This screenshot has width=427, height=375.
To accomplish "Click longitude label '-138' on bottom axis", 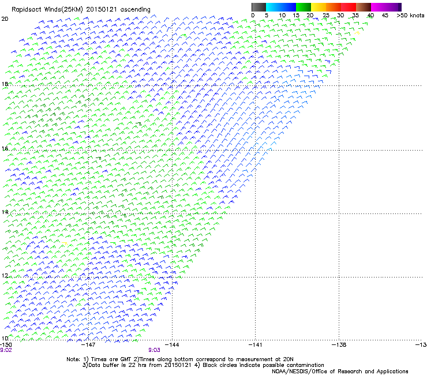I will [x=339, y=345].
